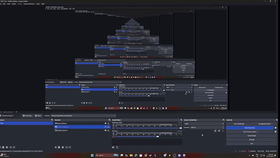The height and width of the screenshot is (158, 280).
Task: Toggle visibility of the Window Capture source
Action: click(x=106, y=127)
